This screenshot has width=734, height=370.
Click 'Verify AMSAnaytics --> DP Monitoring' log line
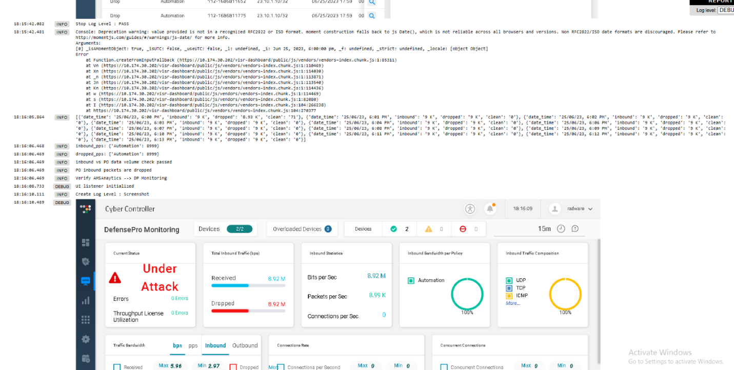point(121,178)
